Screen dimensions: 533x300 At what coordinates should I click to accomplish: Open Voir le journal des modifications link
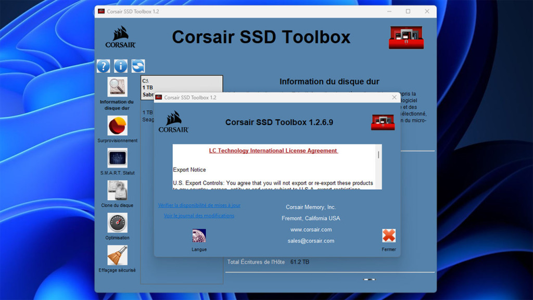click(x=199, y=216)
